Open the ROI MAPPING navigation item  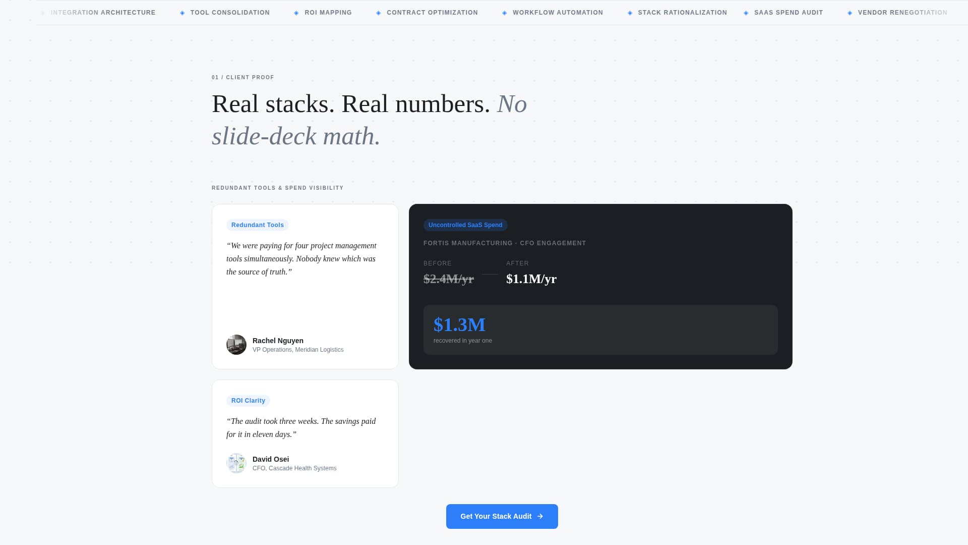coord(328,13)
